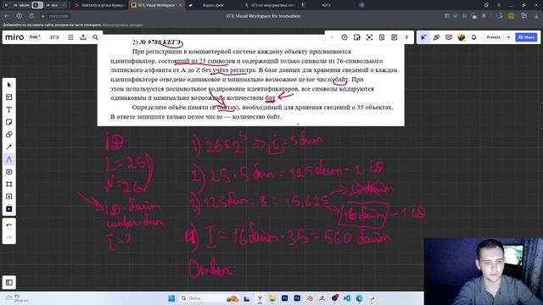Redo the board action
The width and height of the screenshot is (543, 305).
(9, 237)
